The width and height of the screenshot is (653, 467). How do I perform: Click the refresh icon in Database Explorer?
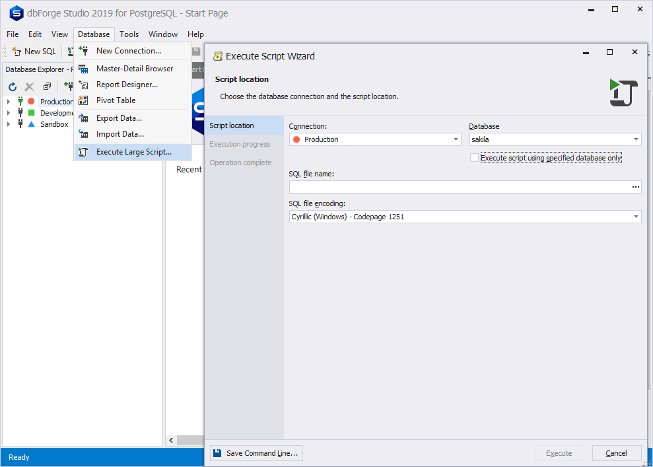[13, 87]
